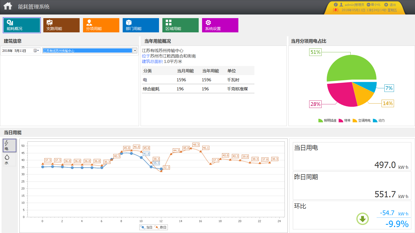Click the info icon beside admin
This screenshot has height=233, width=415.
tap(336, 5)
